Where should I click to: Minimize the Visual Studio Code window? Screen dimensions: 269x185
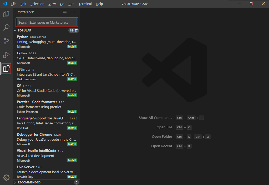pyautogui.click(x=239, y=4)
